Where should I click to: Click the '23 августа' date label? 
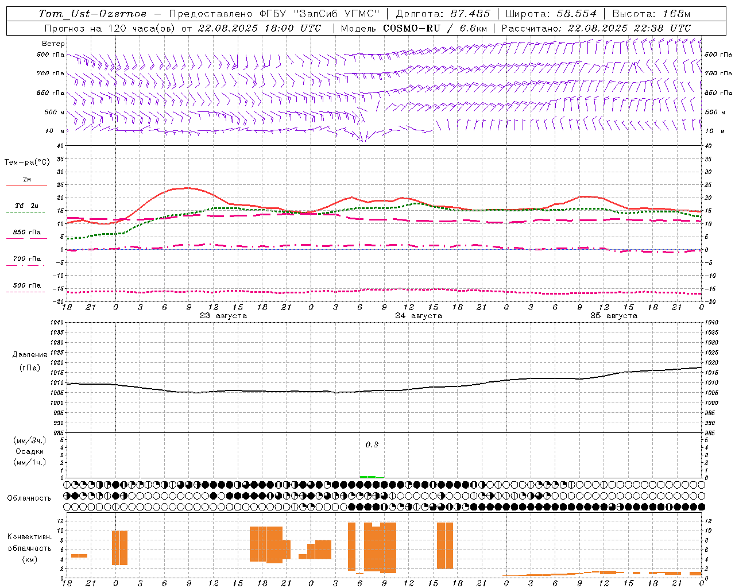223,316
